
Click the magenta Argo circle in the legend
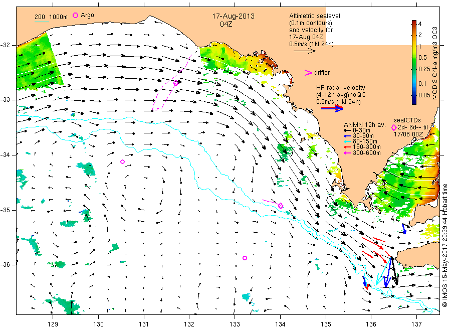pyautogui.click(x=75, y=15)
